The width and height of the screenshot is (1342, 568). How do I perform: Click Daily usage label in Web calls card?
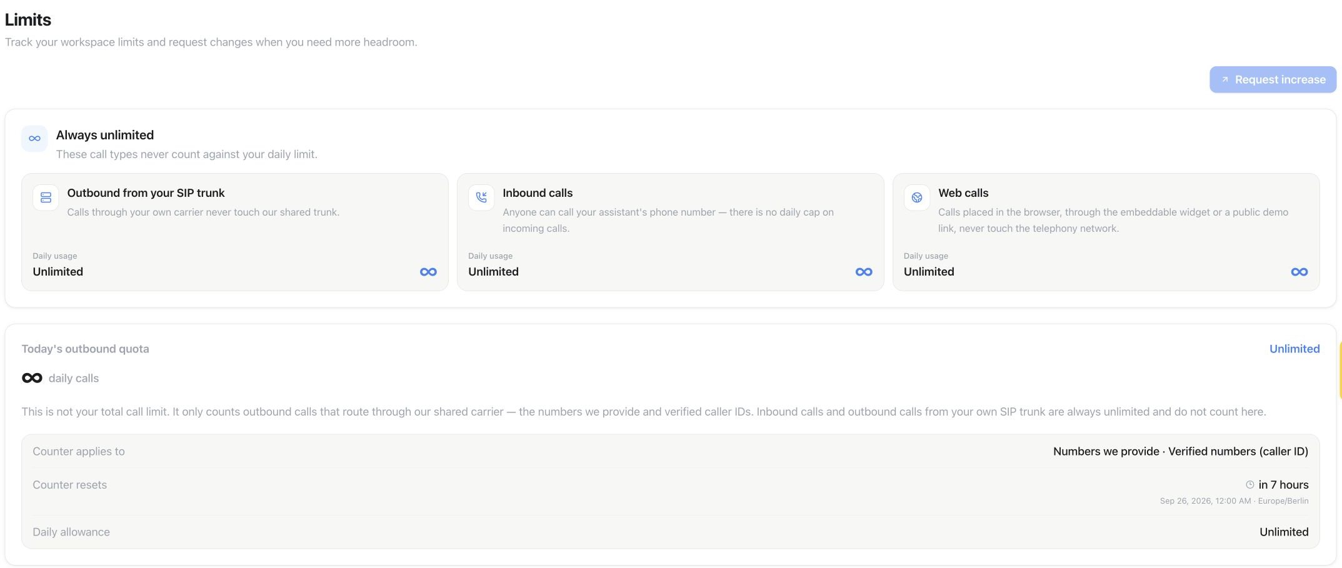point(926,256)
